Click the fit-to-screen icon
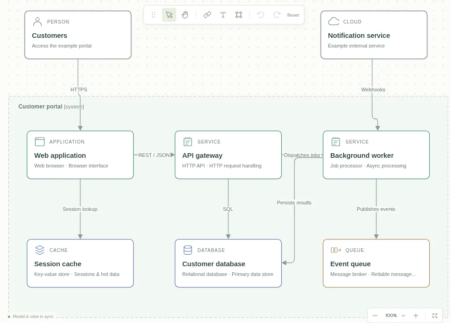This screenshot has height=323, width=451. click(435, 316)
